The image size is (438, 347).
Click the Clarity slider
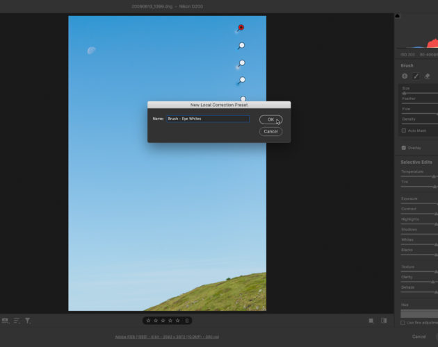419,282
